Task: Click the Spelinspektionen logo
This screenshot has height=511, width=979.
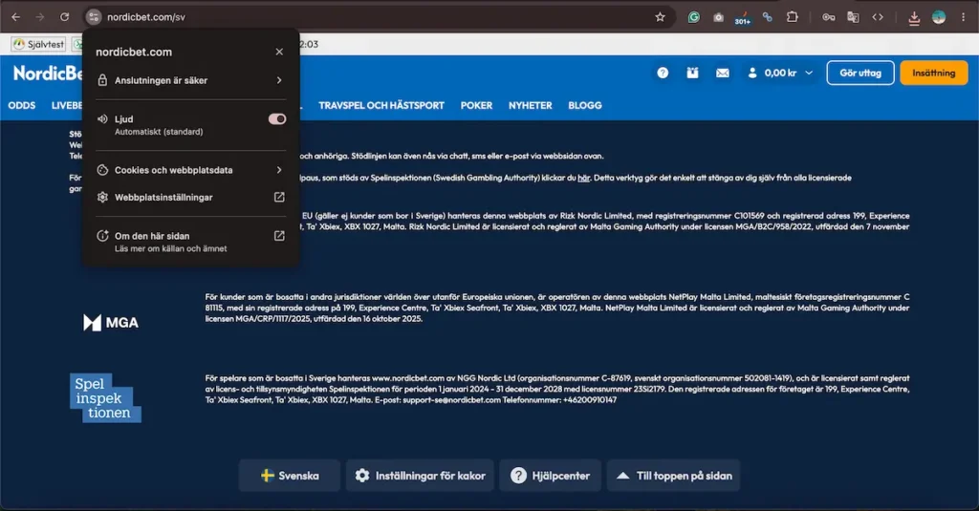Action: click(x=105, y=398)
